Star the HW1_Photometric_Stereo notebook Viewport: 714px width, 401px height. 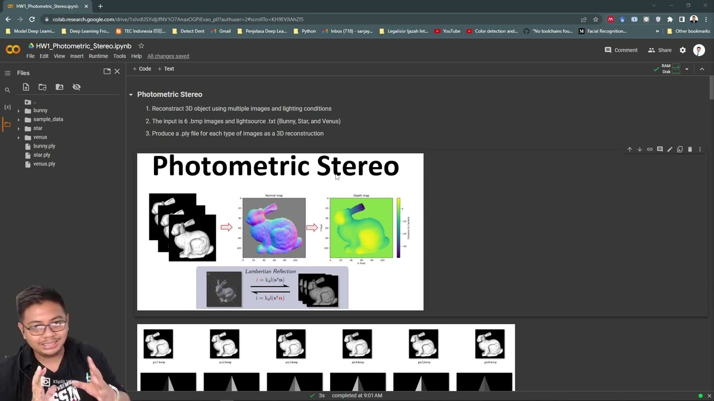click(141, 46)
